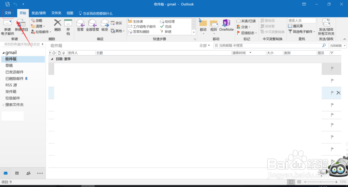Screen dimensions: 348x187
Task: Expand the 搜索文件夹 node
Action: coord(3,104)
